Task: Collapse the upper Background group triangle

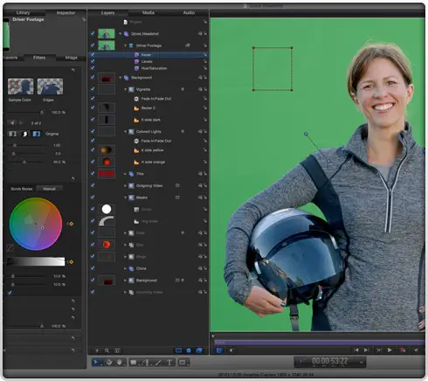Action: [120, 78]
